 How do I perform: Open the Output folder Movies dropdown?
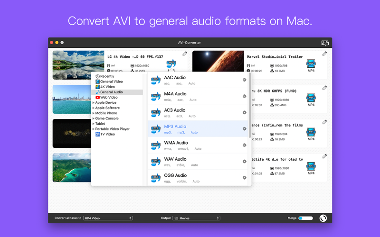[x=196, y=218]
